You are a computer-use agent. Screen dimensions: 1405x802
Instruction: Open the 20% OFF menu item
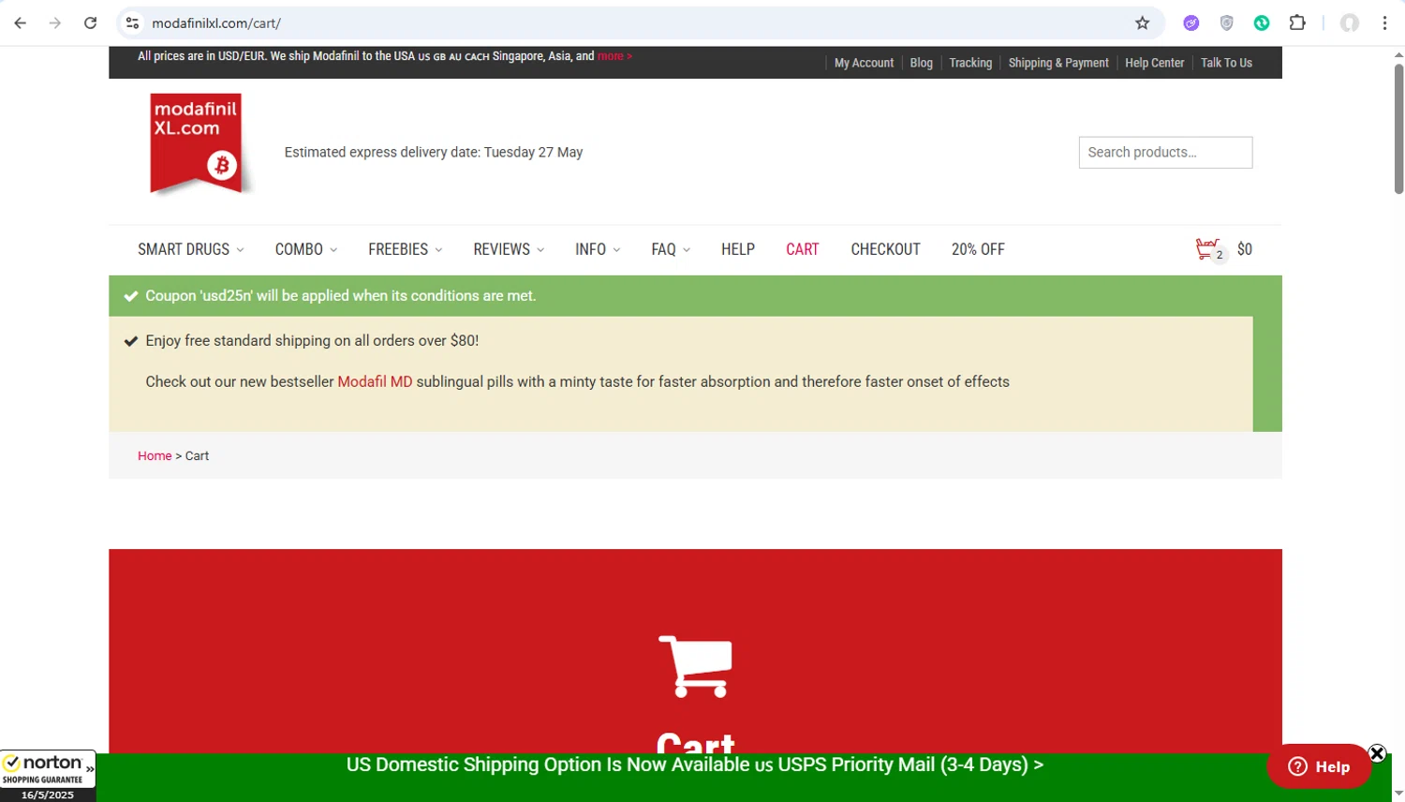(x=978, y=249)
